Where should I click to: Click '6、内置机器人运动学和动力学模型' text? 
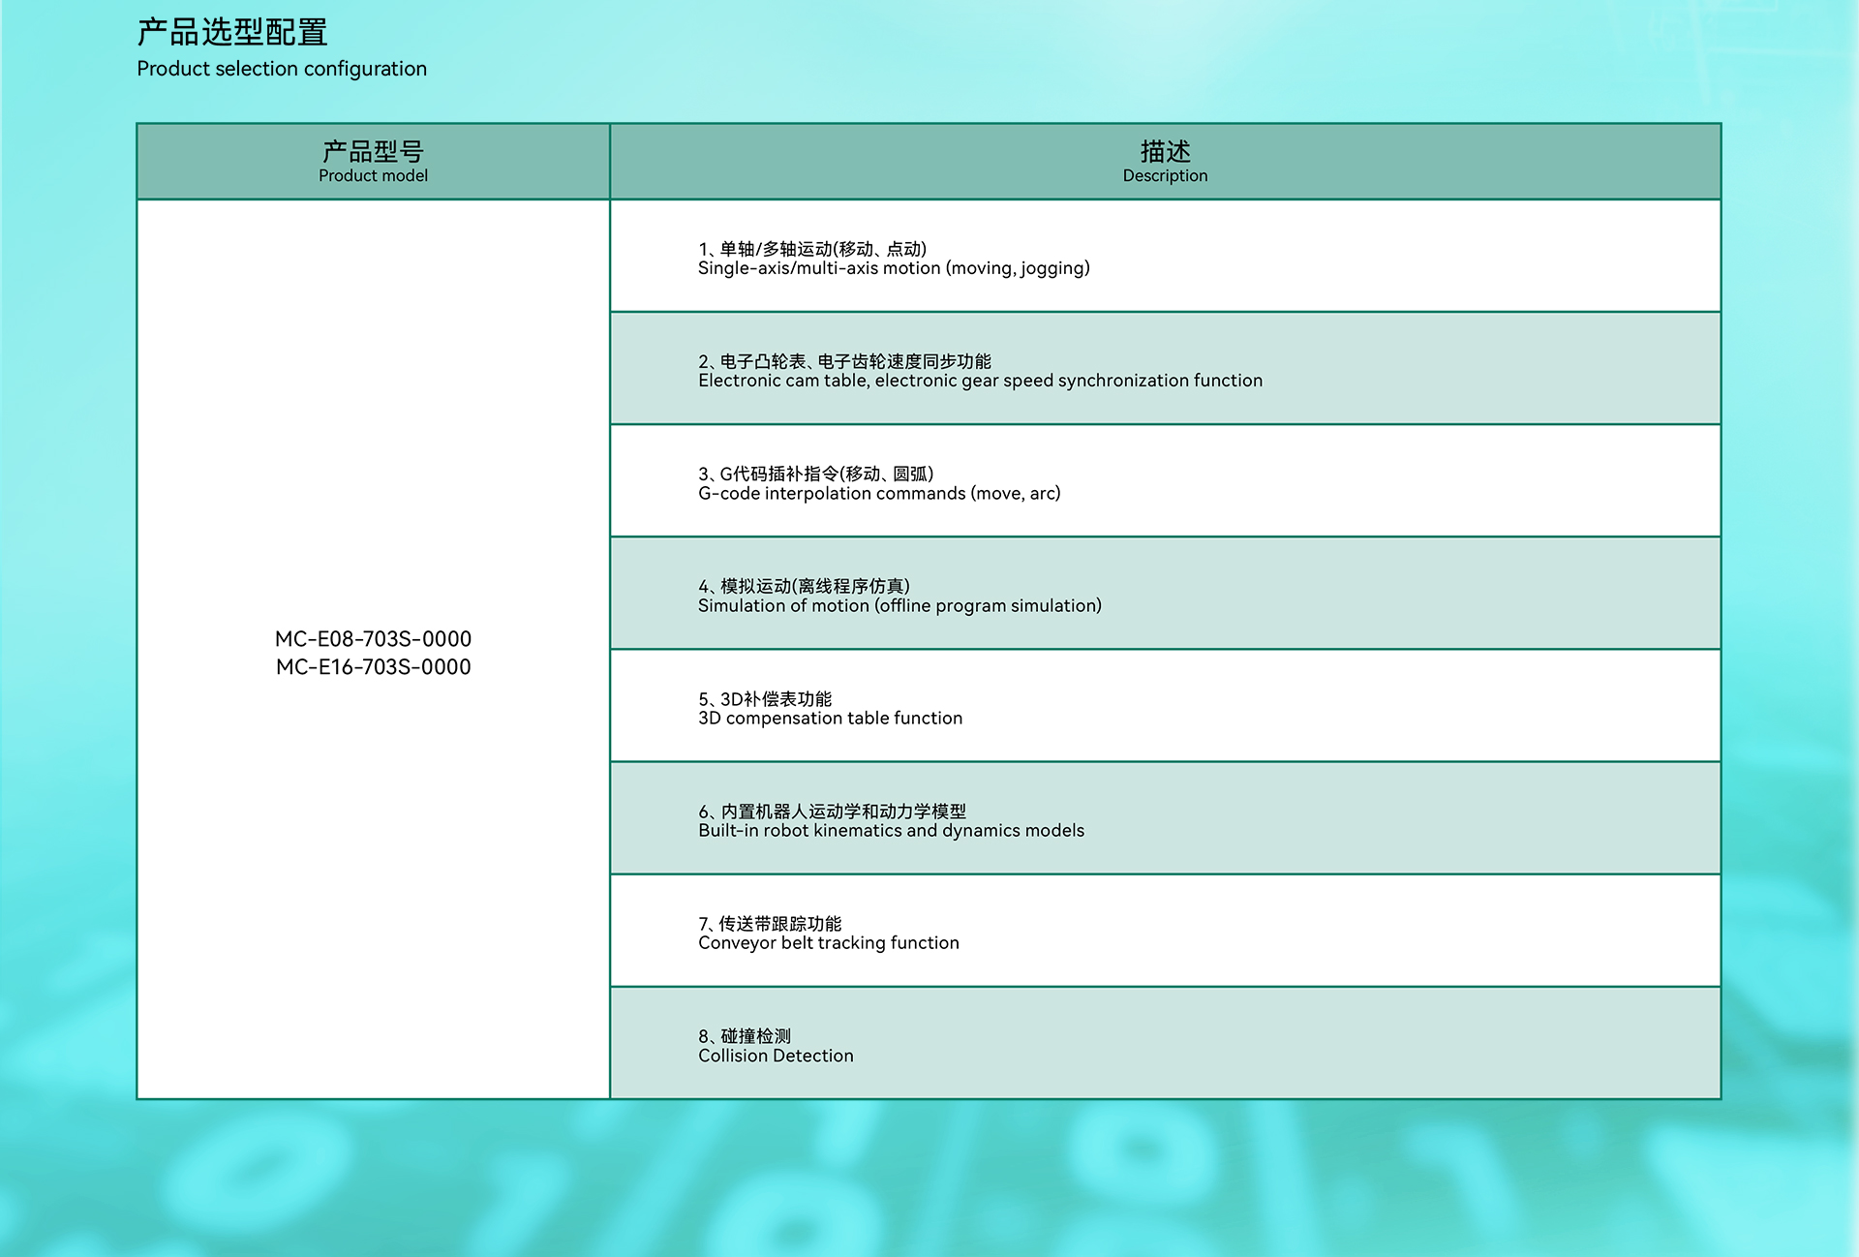832,811
